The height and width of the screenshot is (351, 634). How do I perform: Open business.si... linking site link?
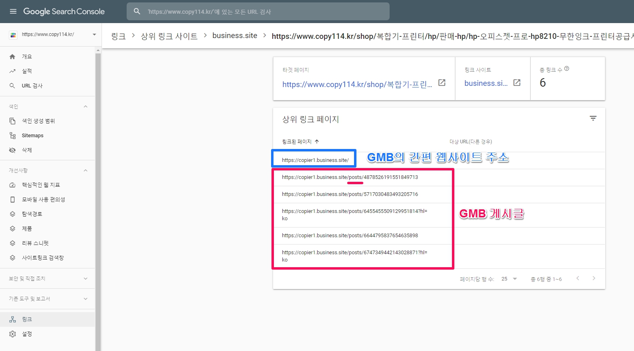[486, 83]
